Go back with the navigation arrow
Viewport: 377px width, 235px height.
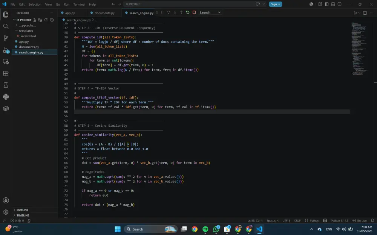coord(113,4)
